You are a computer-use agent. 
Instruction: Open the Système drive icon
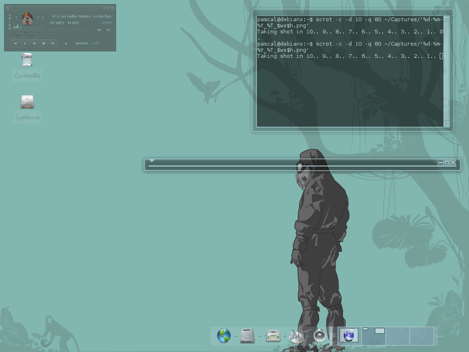(x=27, y=102)
